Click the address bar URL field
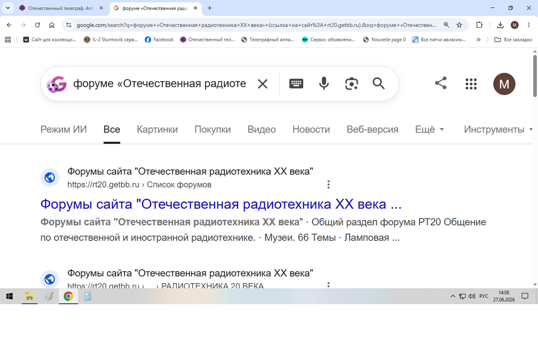This screenshot has width=538, height=358. click(256, 25)
